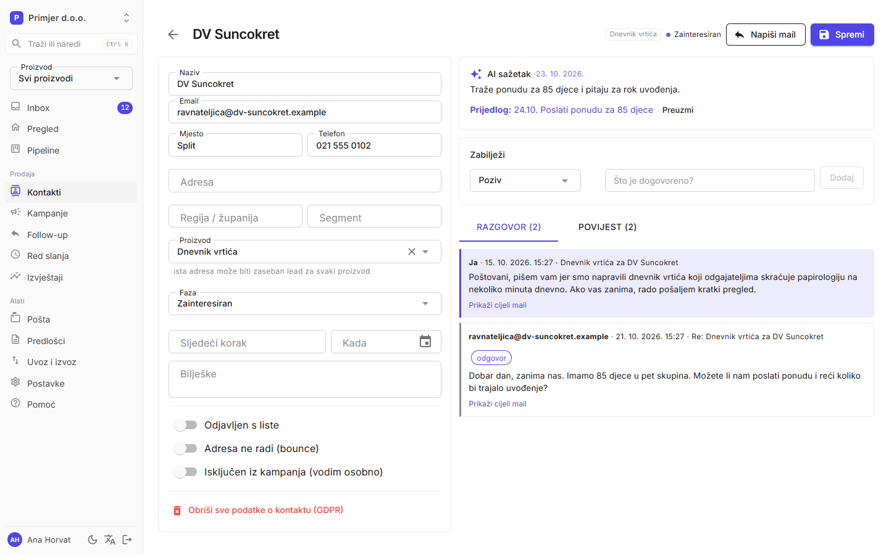Click the Što je dogovoreno? input
Viewport: 889px width, 555px height.
tap(710, 180)
